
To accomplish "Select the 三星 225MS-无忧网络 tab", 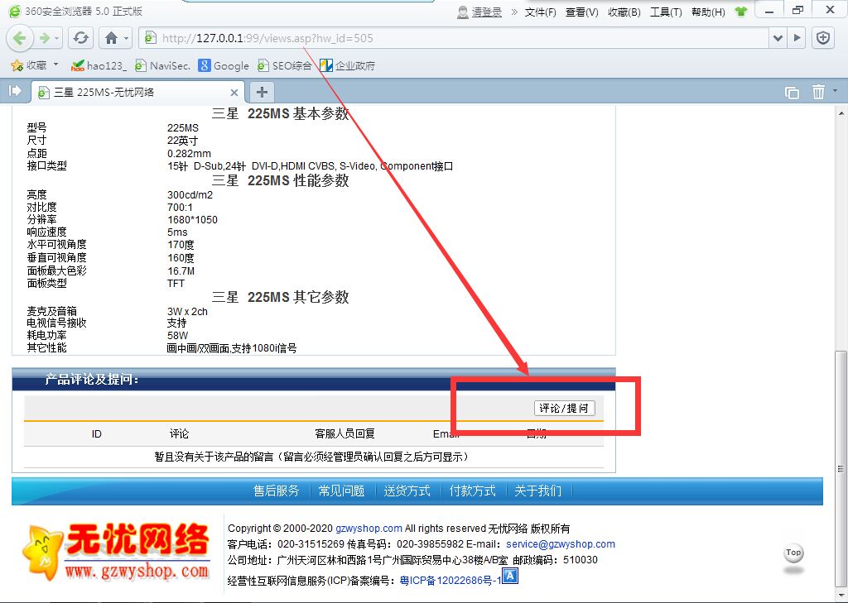I will (137, 93).
